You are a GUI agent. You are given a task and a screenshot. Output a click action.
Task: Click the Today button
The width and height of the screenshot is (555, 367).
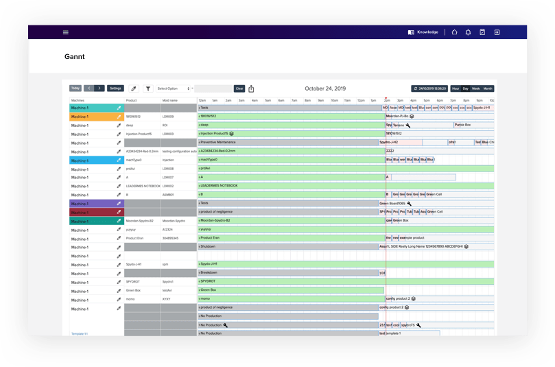(x=75, y=88)
